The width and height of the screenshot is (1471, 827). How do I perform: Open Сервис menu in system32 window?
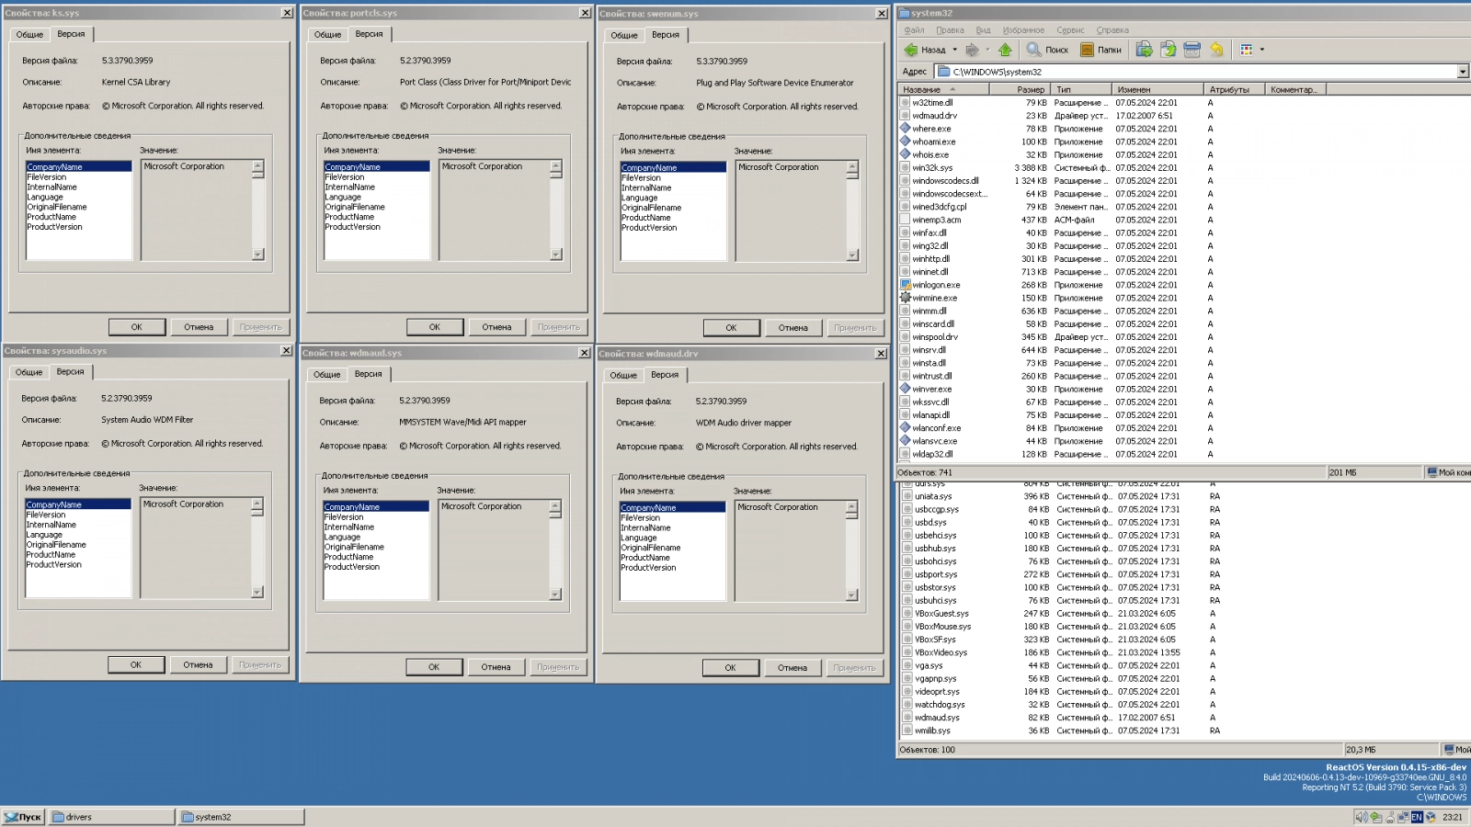click(x=1070, y=30)
